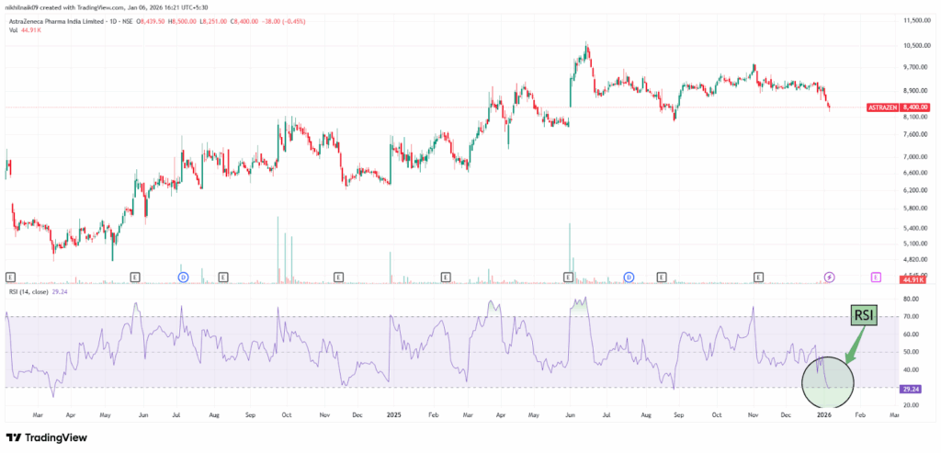The image size is (941, 453).
Task: Click the 11,500.00 price scale label
Action: (x=915, y=20)
